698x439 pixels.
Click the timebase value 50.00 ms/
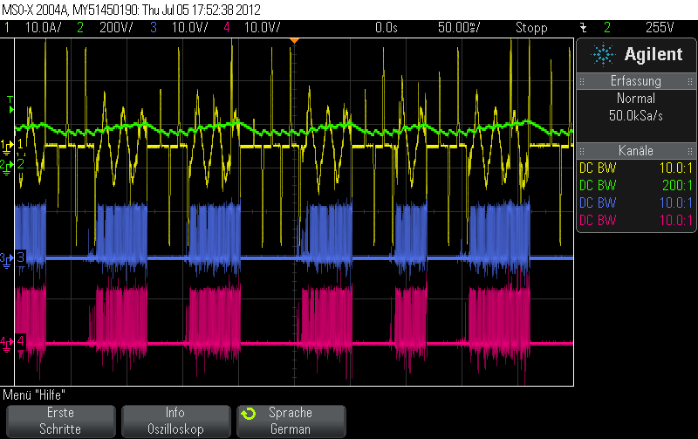click(459, 28)
